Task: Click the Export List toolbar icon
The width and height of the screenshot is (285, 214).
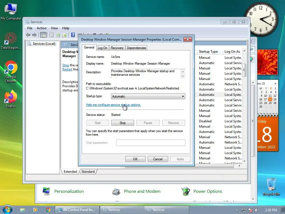Action: point(65,35)
